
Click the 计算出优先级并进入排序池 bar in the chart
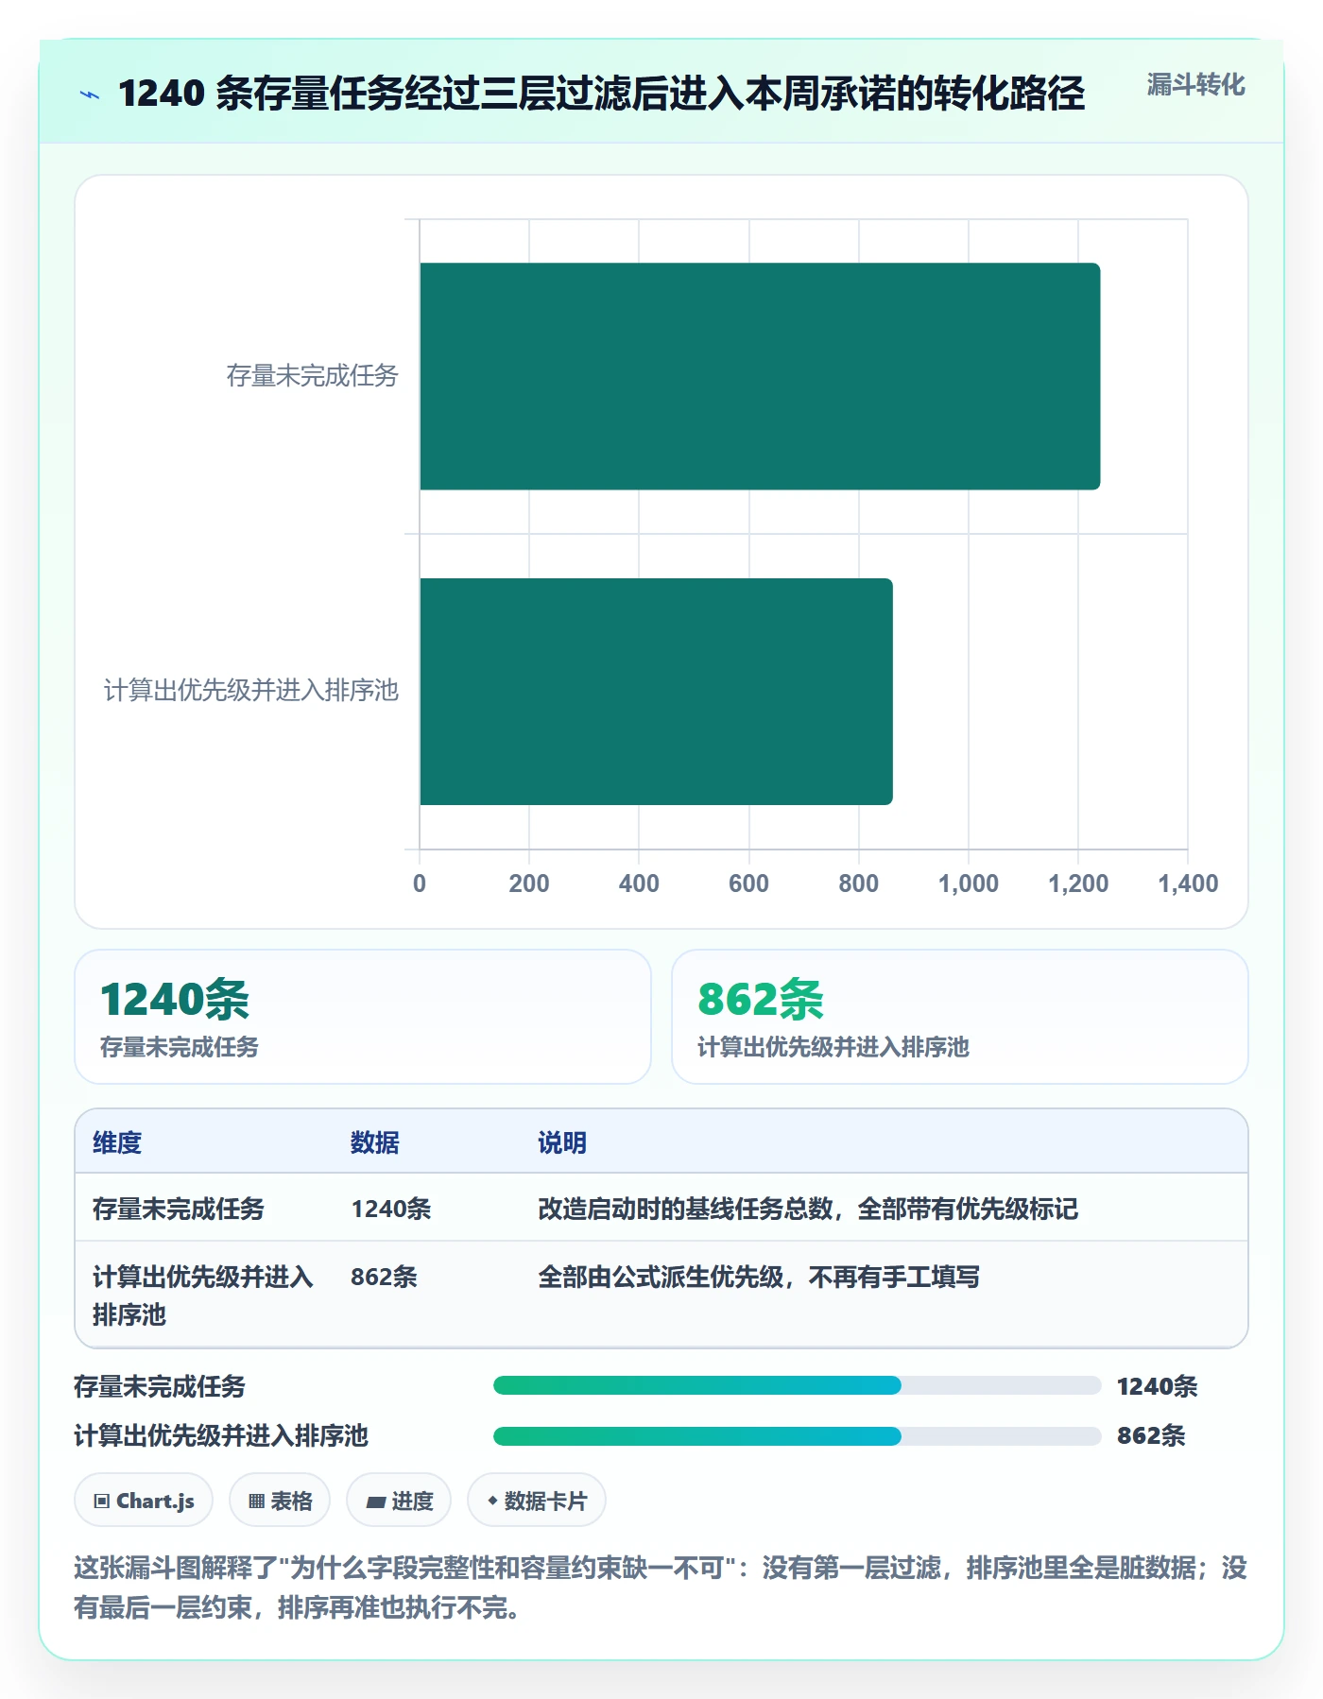pos(656,692)
